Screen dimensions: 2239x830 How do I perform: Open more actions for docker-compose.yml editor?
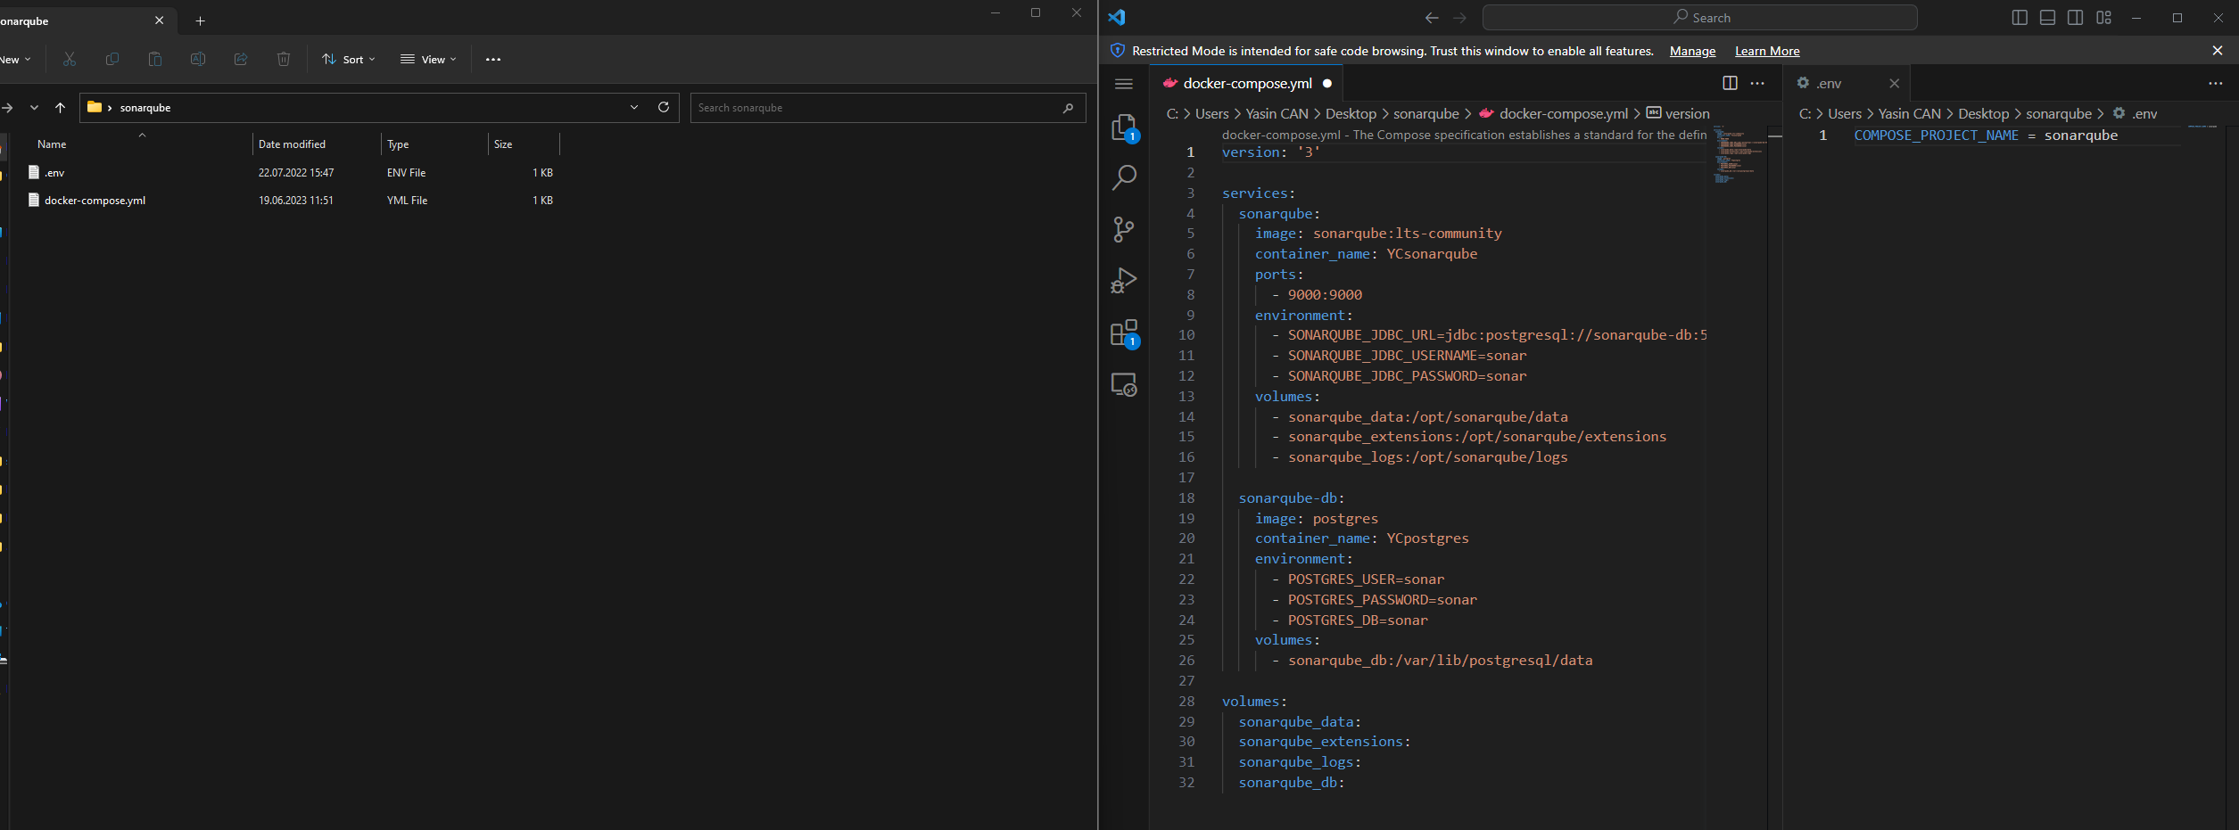(x=1757, y=83)
